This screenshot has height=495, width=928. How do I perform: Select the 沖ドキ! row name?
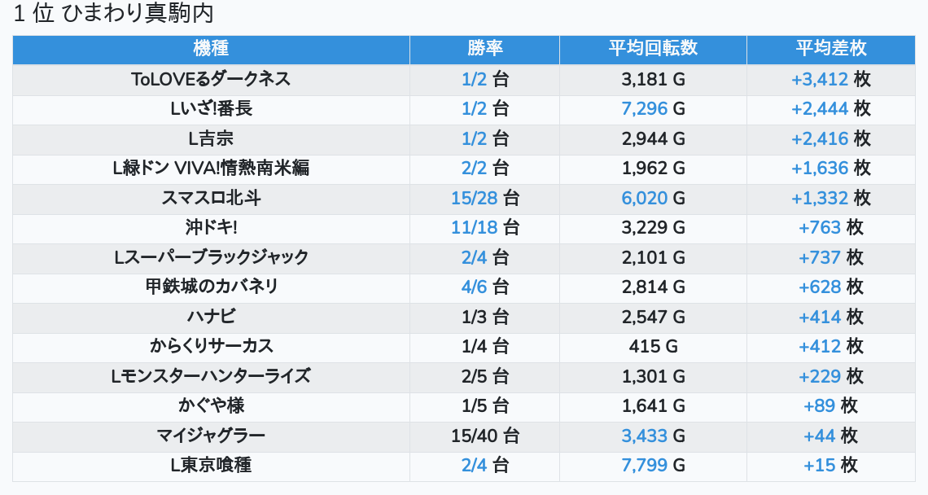[x=211, y=227]
